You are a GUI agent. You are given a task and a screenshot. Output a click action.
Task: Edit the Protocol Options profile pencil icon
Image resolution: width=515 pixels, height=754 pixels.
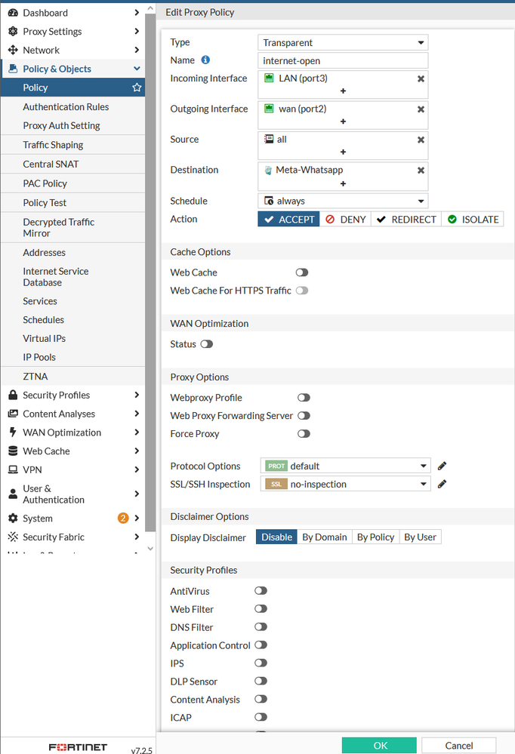[443, 466]
